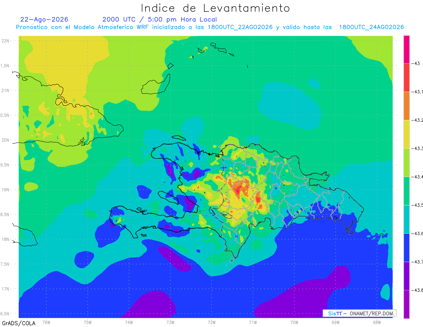Pick the cyan legend swatch below -43.5
The image size is (423, 327).
pos(406,219)
